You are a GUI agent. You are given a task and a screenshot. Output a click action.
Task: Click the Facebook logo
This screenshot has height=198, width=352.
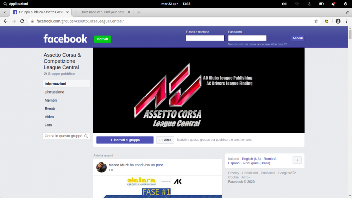click(x=65, y=39)
